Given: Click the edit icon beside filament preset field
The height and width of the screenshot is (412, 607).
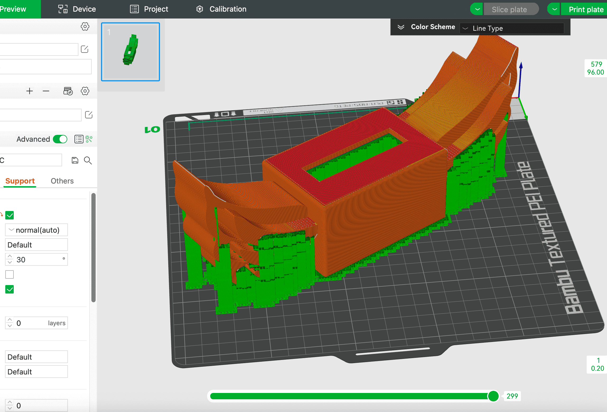Looking at the screenshot, I should [x=89, y=115].
